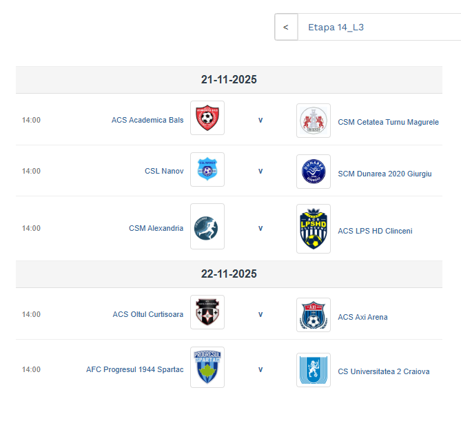Screen dimensions: 461x421
Task: Click the 'v' in the Progresul–Craiova match
Action: point(260,369)
